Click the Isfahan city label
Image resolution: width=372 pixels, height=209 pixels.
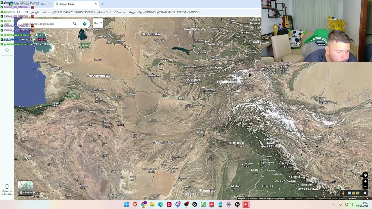pos(28,156)
